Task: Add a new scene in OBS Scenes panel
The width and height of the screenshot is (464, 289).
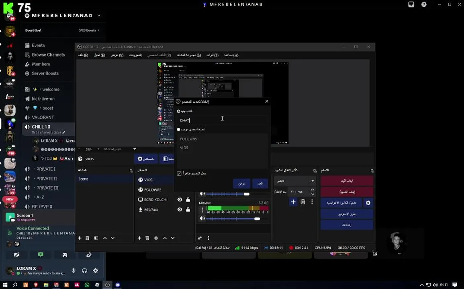Action: 79,238
